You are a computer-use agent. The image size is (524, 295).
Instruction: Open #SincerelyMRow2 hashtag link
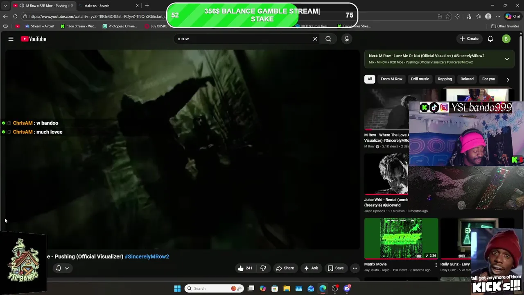(147, 256)
